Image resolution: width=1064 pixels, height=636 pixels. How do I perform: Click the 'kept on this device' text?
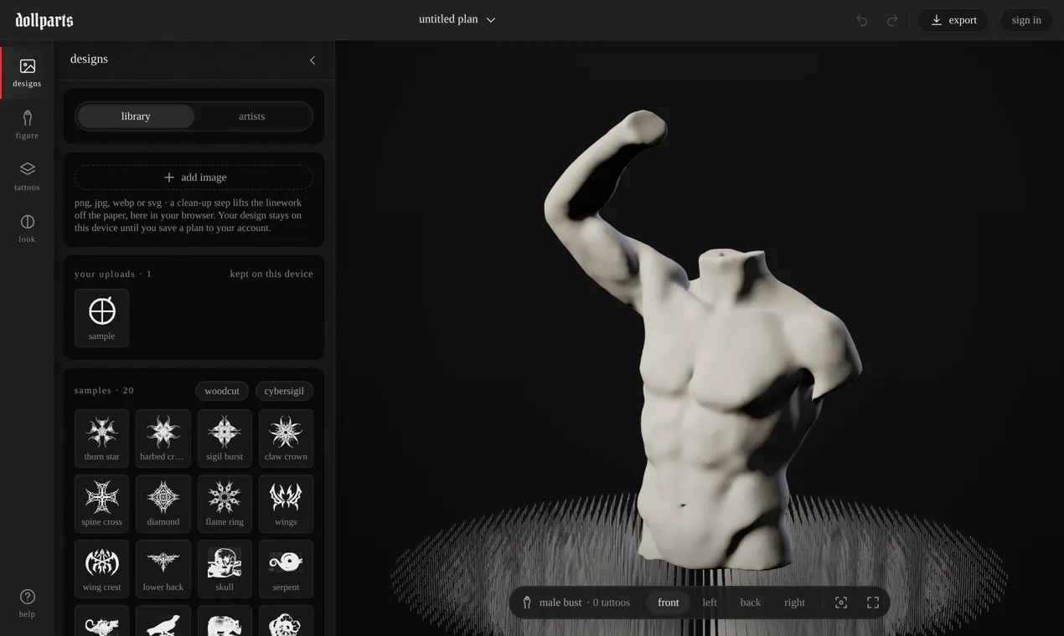coord(271,274)
